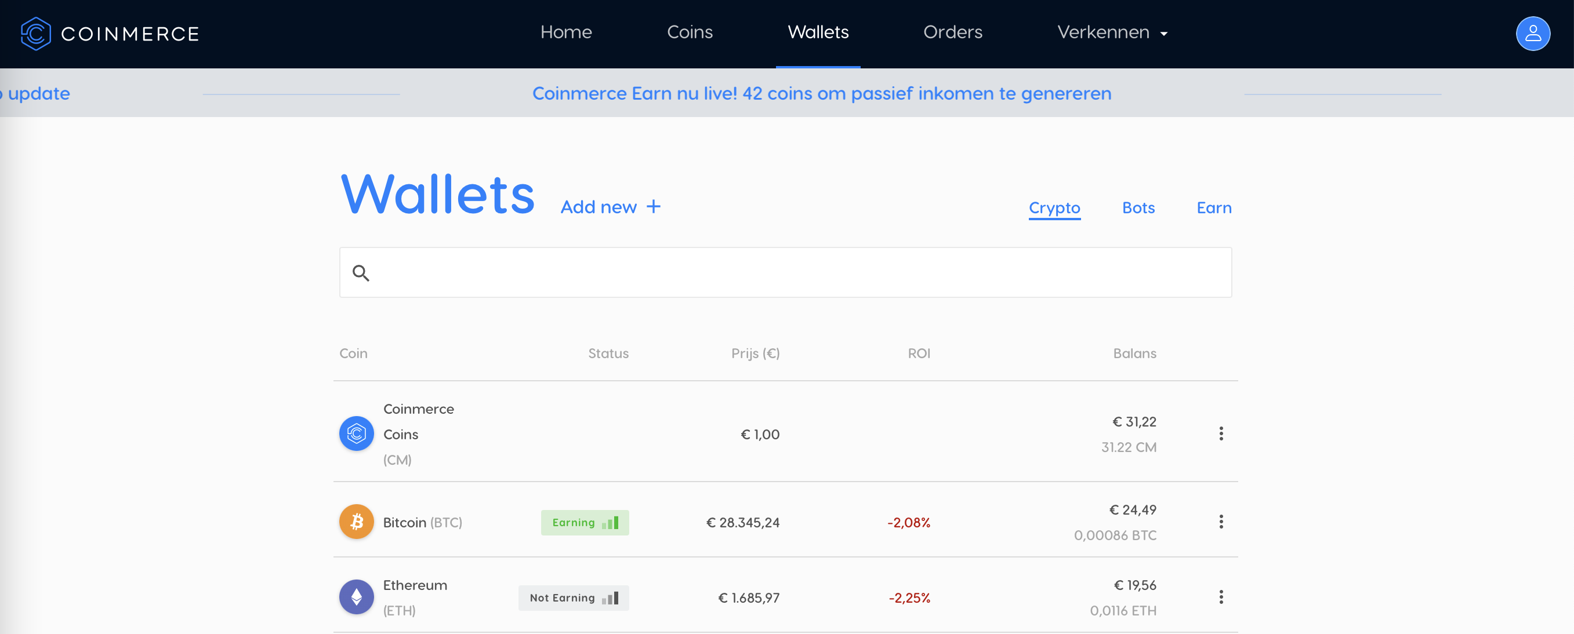Viewport: 1574px width, 634px height.
Task: Select the Wallets menu item
Action: [818, 32]
